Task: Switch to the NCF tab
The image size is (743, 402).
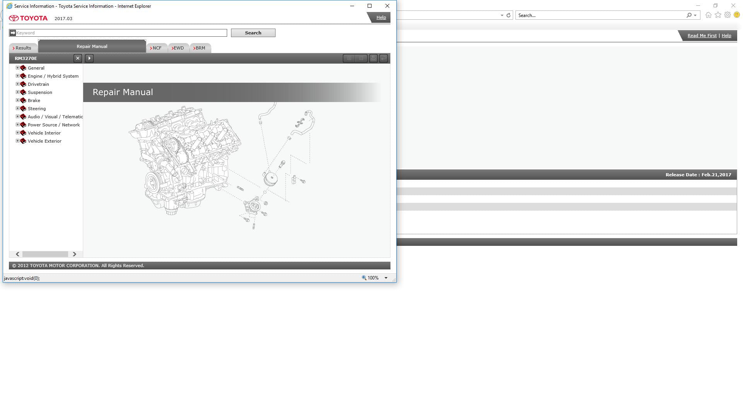Action: [157, 48]
